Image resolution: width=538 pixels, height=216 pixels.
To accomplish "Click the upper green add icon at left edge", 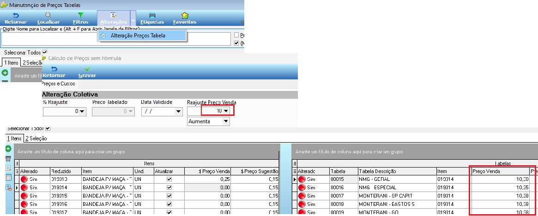I will click(x=5, y=72).
